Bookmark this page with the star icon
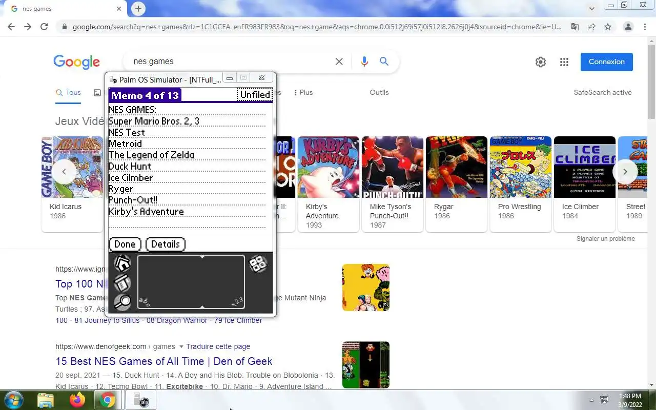Screen dimensions: 656x410 608,27
